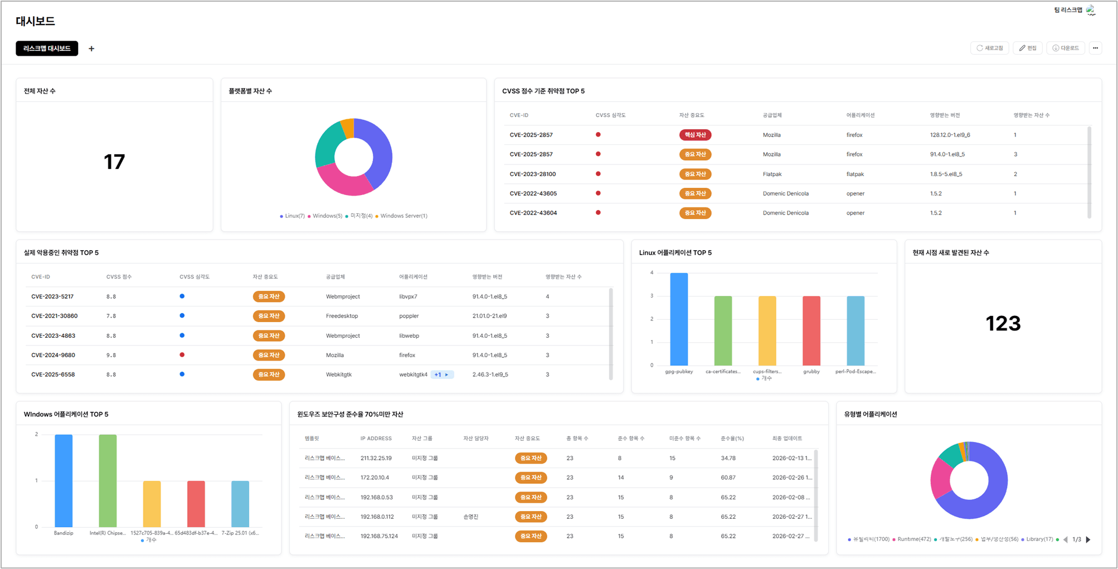This screenshot has height=569, width=1118.
Task: Click the CVSS TOP 5 table scrollbar
Action: [x=1089, y=173]
